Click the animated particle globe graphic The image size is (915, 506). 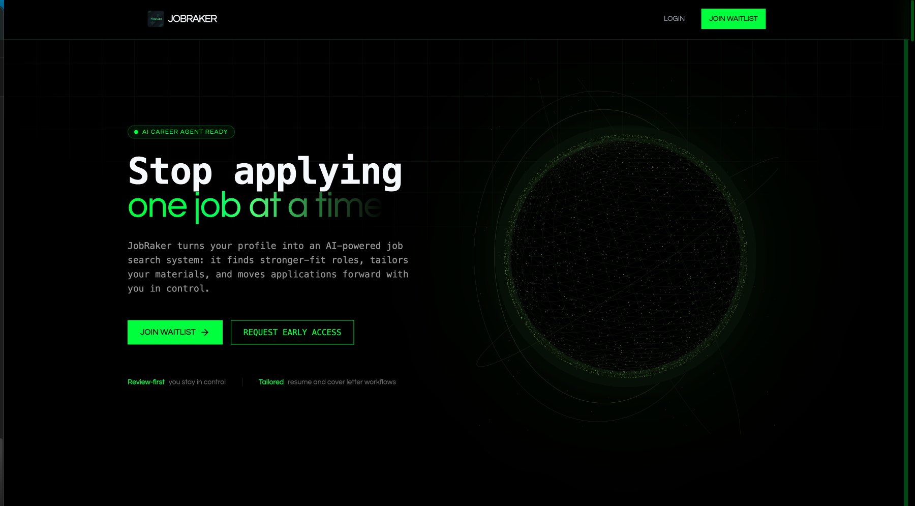coord(625,256)
